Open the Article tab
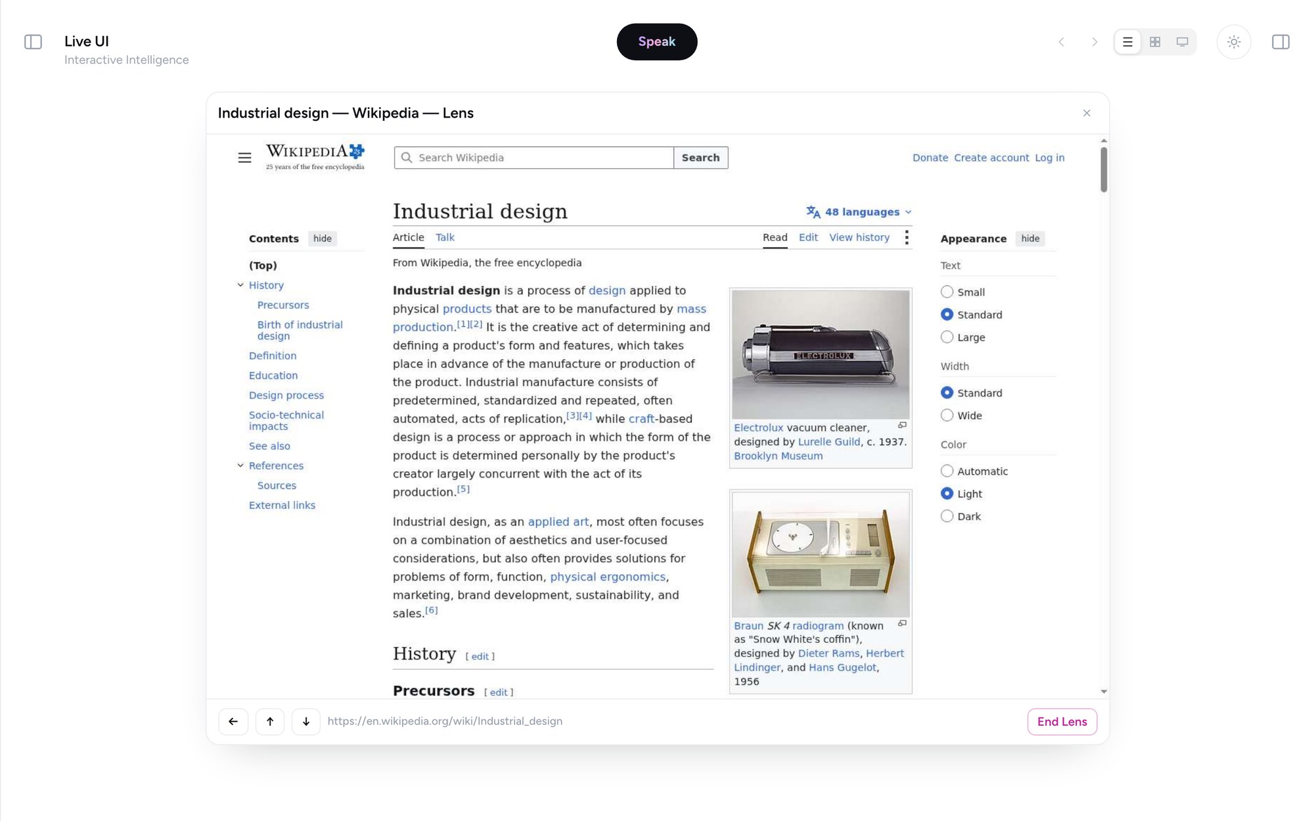 pos(409,237)
